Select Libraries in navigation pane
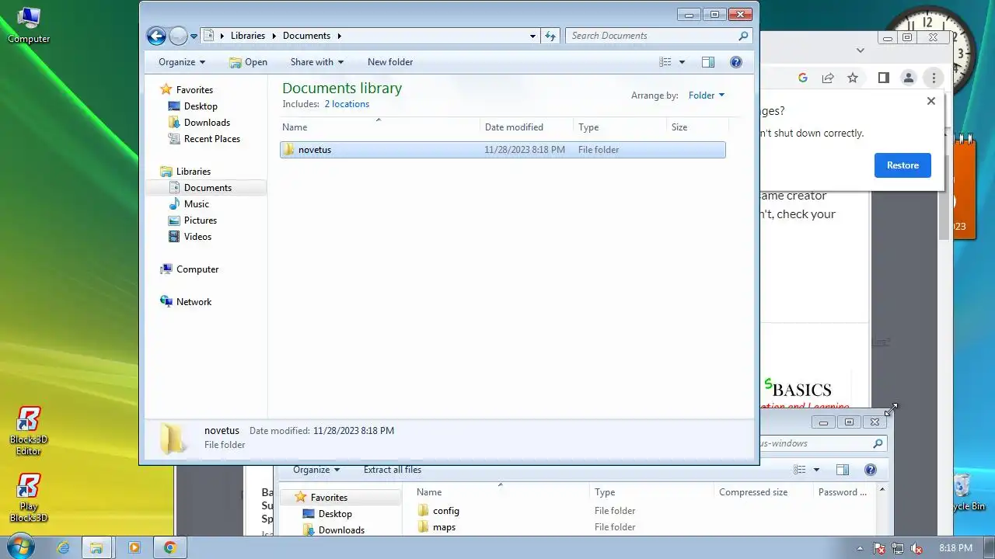 pyautogui.click(x=193, y=172)
